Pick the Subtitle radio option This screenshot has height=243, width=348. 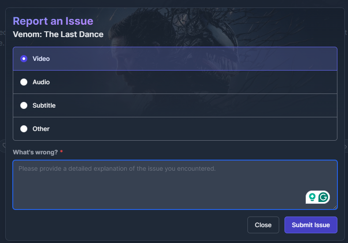tap(24, 105)
